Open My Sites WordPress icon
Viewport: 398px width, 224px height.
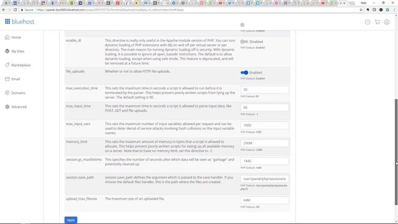click(7, 51)
